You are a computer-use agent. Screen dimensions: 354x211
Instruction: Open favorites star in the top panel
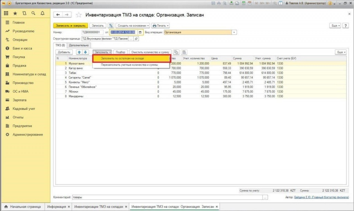point(15,13)
